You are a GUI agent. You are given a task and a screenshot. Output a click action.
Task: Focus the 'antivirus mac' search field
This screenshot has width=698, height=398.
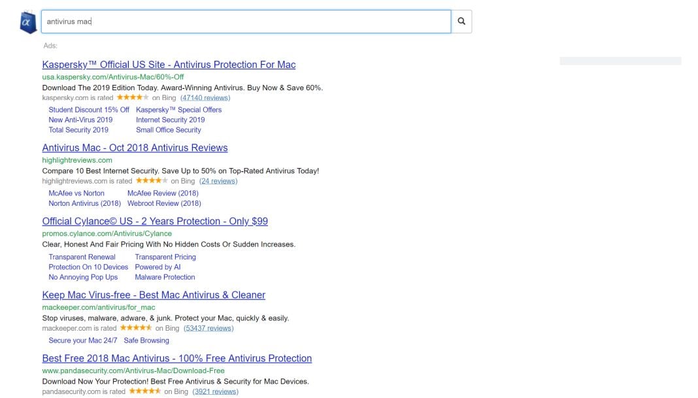[246, 22]
